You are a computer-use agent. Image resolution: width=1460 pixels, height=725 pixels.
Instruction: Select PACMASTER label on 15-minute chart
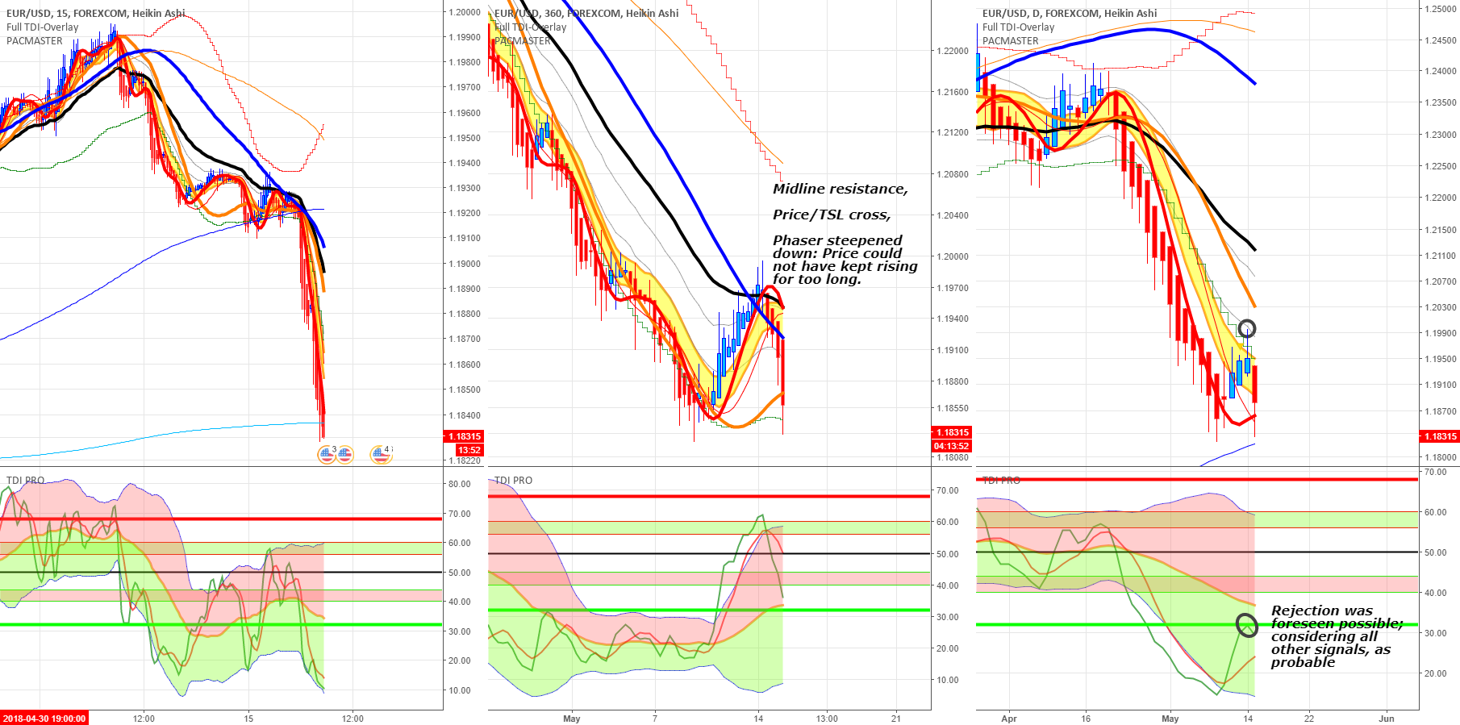pos(35,41)
